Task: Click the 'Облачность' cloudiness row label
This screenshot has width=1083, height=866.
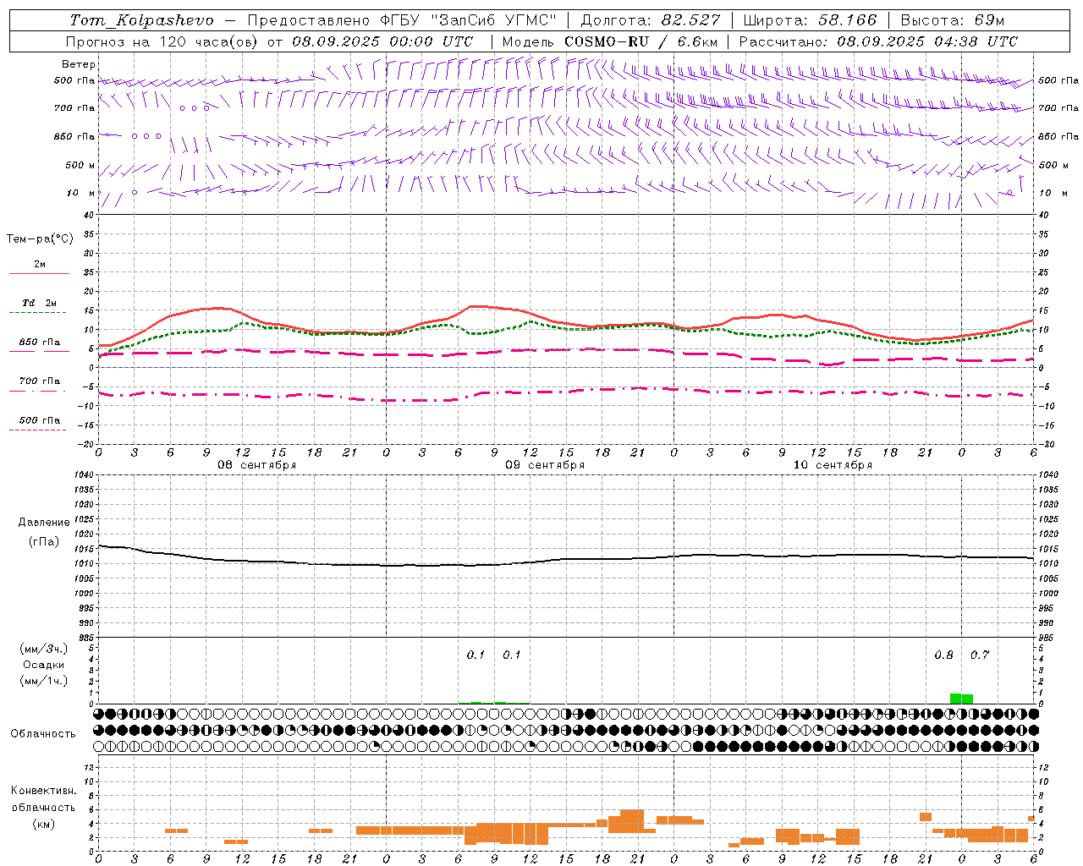Action: 42,733
